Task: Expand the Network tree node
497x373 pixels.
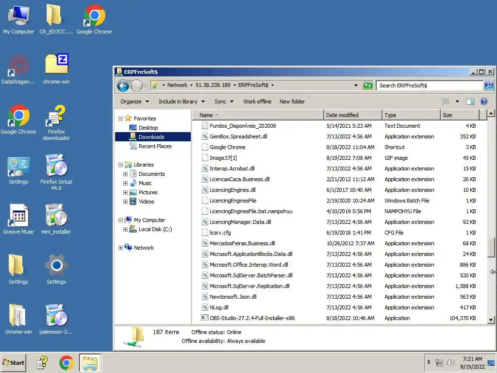Action: coord(120,248)
